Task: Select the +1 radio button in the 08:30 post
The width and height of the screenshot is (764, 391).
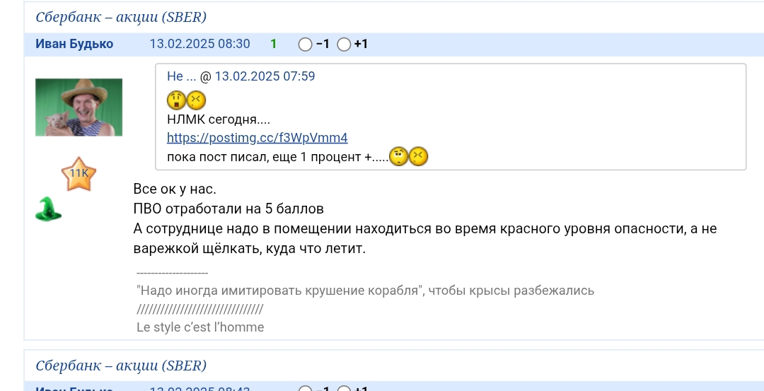Action: coord(344,45)
